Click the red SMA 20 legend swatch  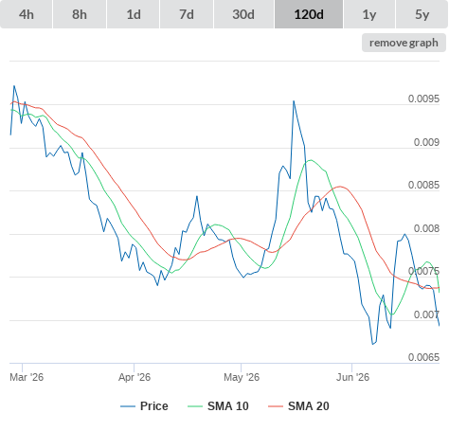[x=276, y=406]
